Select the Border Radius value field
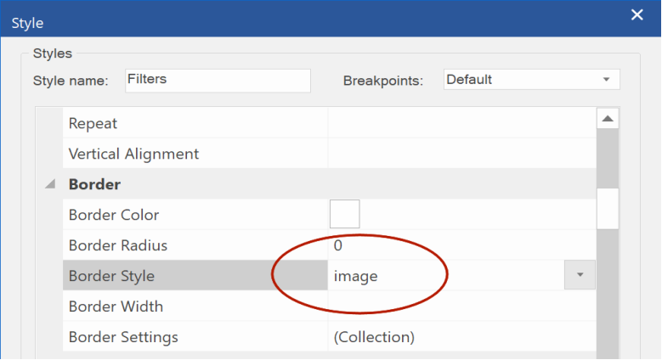This screenshot has height=360, width=662. tap(462, 245)
